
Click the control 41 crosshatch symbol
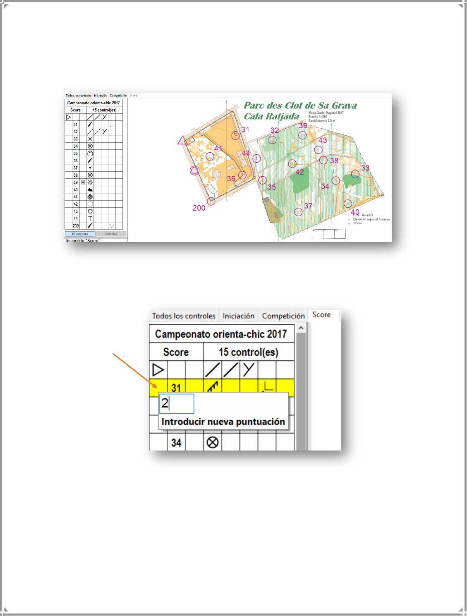pyautogui.click(x=90, y=197)
